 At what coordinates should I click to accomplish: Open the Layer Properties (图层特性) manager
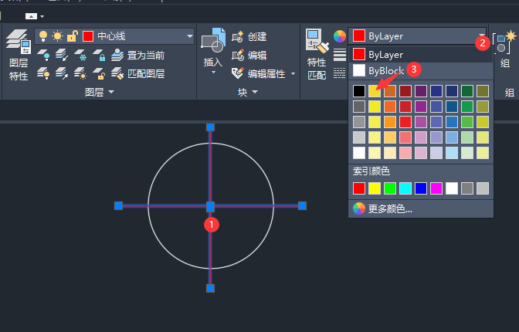pos(19,55)
